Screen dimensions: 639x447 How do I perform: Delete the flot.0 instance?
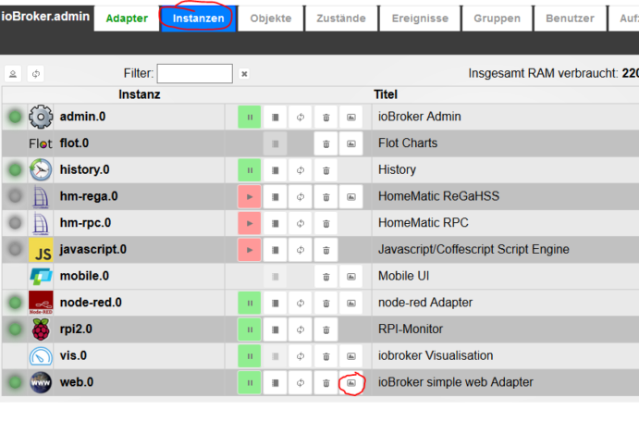(x=326, y=143)
